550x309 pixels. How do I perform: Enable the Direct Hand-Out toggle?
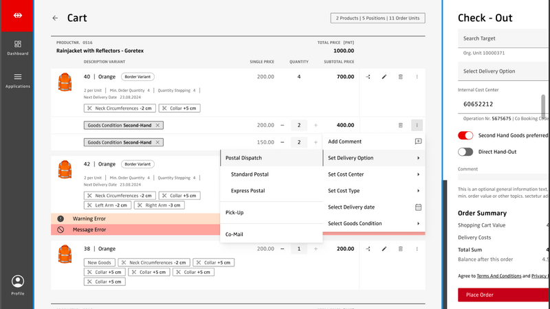point(465,152)
